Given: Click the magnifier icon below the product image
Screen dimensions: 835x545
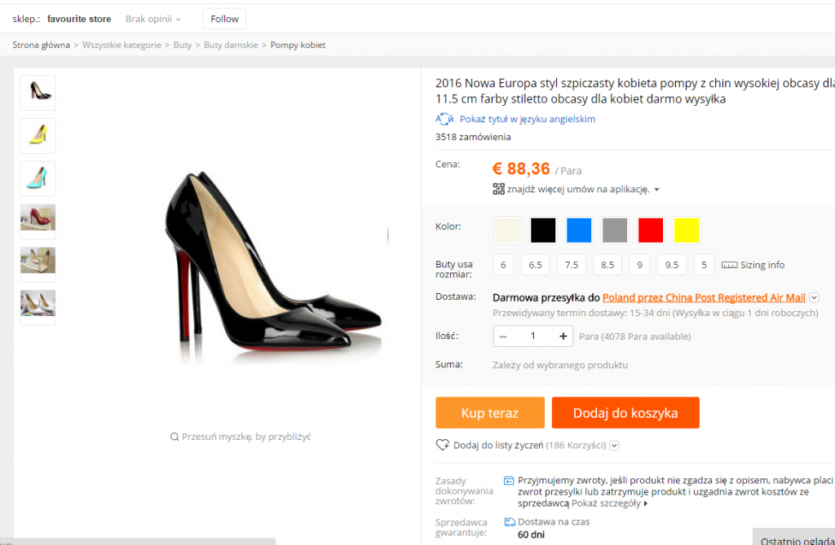Looking at the screenshot, I should (175, 437).
